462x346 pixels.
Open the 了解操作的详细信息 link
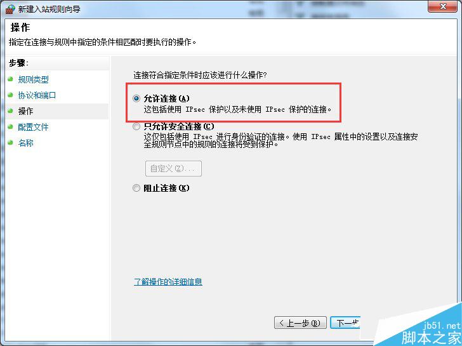pyautogui.click(x=168, y=281)
